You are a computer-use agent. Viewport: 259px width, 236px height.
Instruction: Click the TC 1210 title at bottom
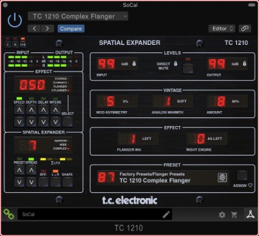coord(129,228)
